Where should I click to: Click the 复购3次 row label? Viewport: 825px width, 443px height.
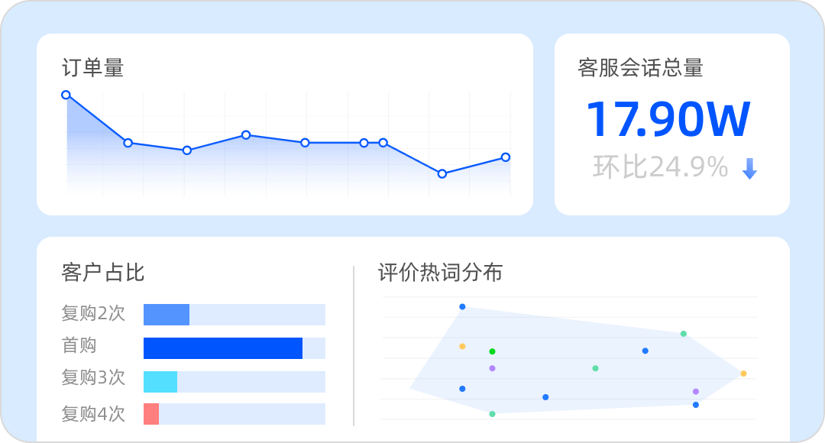pyautogui.click(x=93, y=378)
